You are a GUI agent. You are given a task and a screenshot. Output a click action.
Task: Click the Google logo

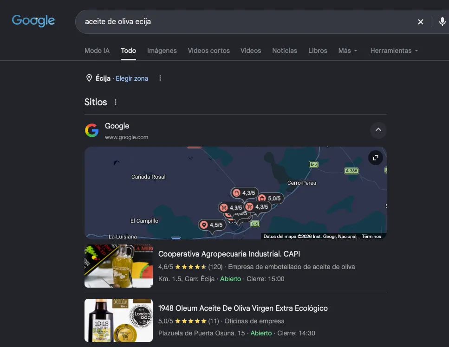[x=33, y=20]
